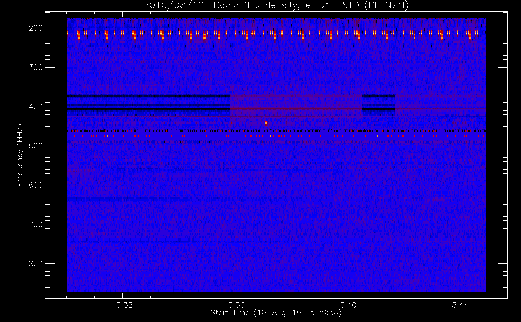Viewport: 521px width, 322px height.
Task: Select the 300 frequency tick label
Action: tap(36, 67)
